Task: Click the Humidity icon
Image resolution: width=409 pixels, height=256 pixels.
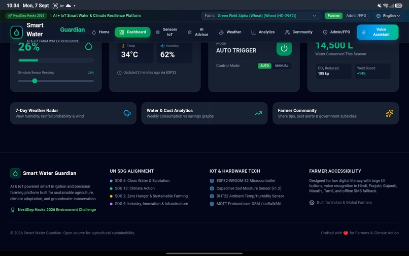Action: (x=162, y=46)
